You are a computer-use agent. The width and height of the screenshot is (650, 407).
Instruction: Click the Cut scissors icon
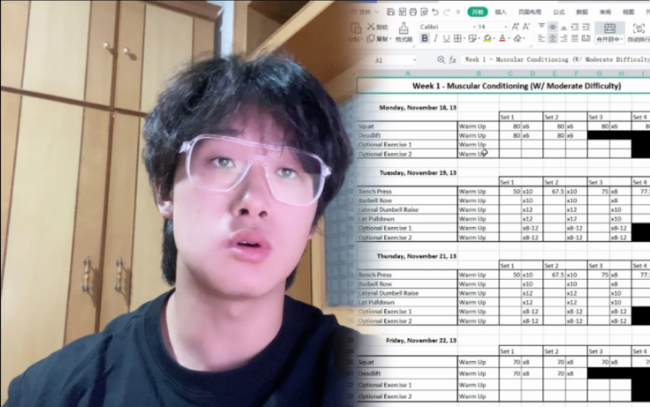click(x=371, y=26)
